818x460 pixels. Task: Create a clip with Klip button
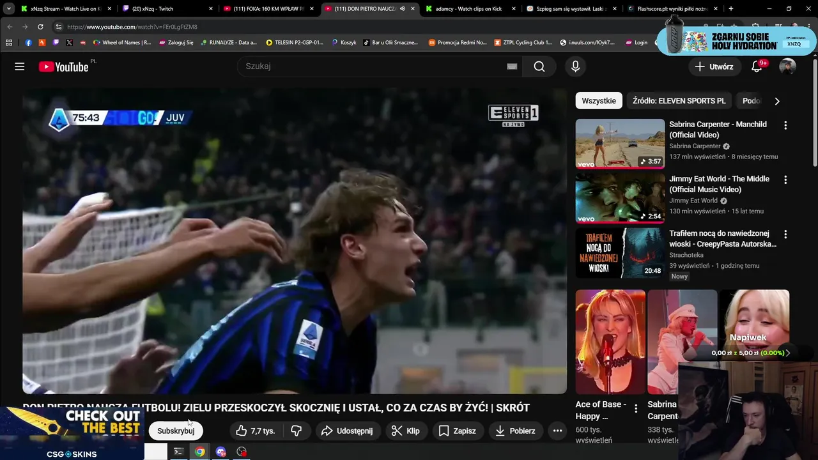pyautogui.click(x=406, y=431)
